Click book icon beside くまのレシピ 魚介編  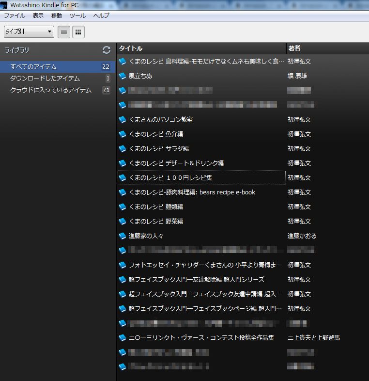point(123,134)
